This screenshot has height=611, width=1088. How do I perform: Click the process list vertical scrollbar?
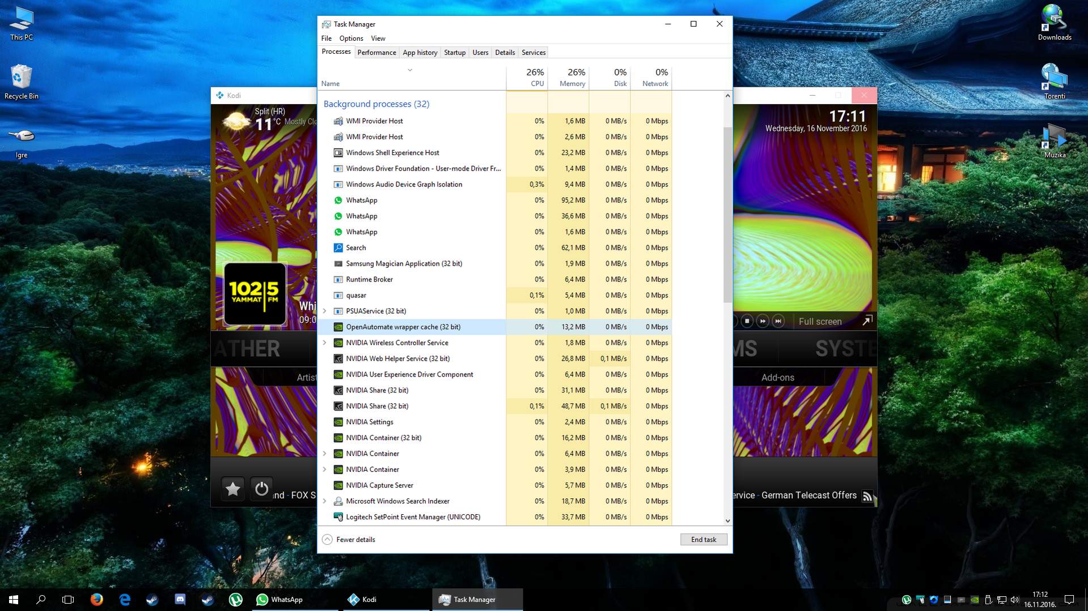coord(727,215)
